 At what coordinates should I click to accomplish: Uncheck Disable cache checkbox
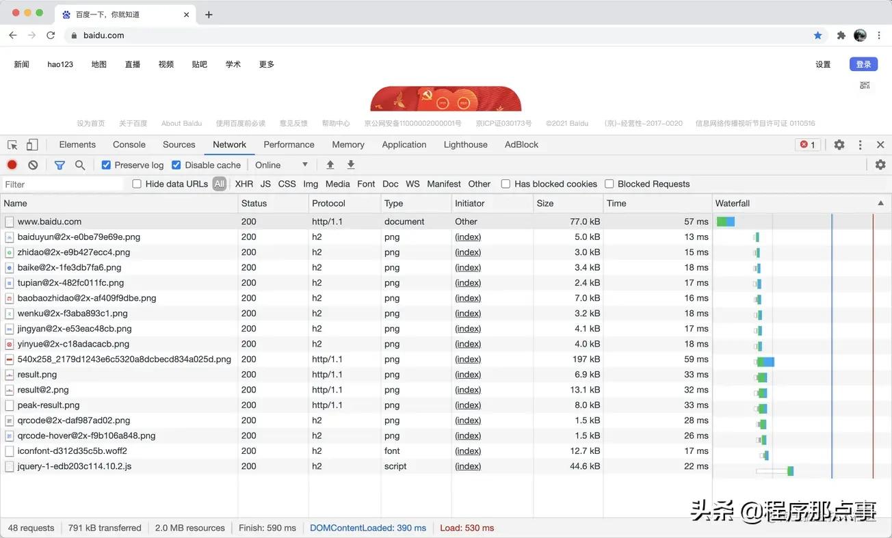click(x=176, y=165)
